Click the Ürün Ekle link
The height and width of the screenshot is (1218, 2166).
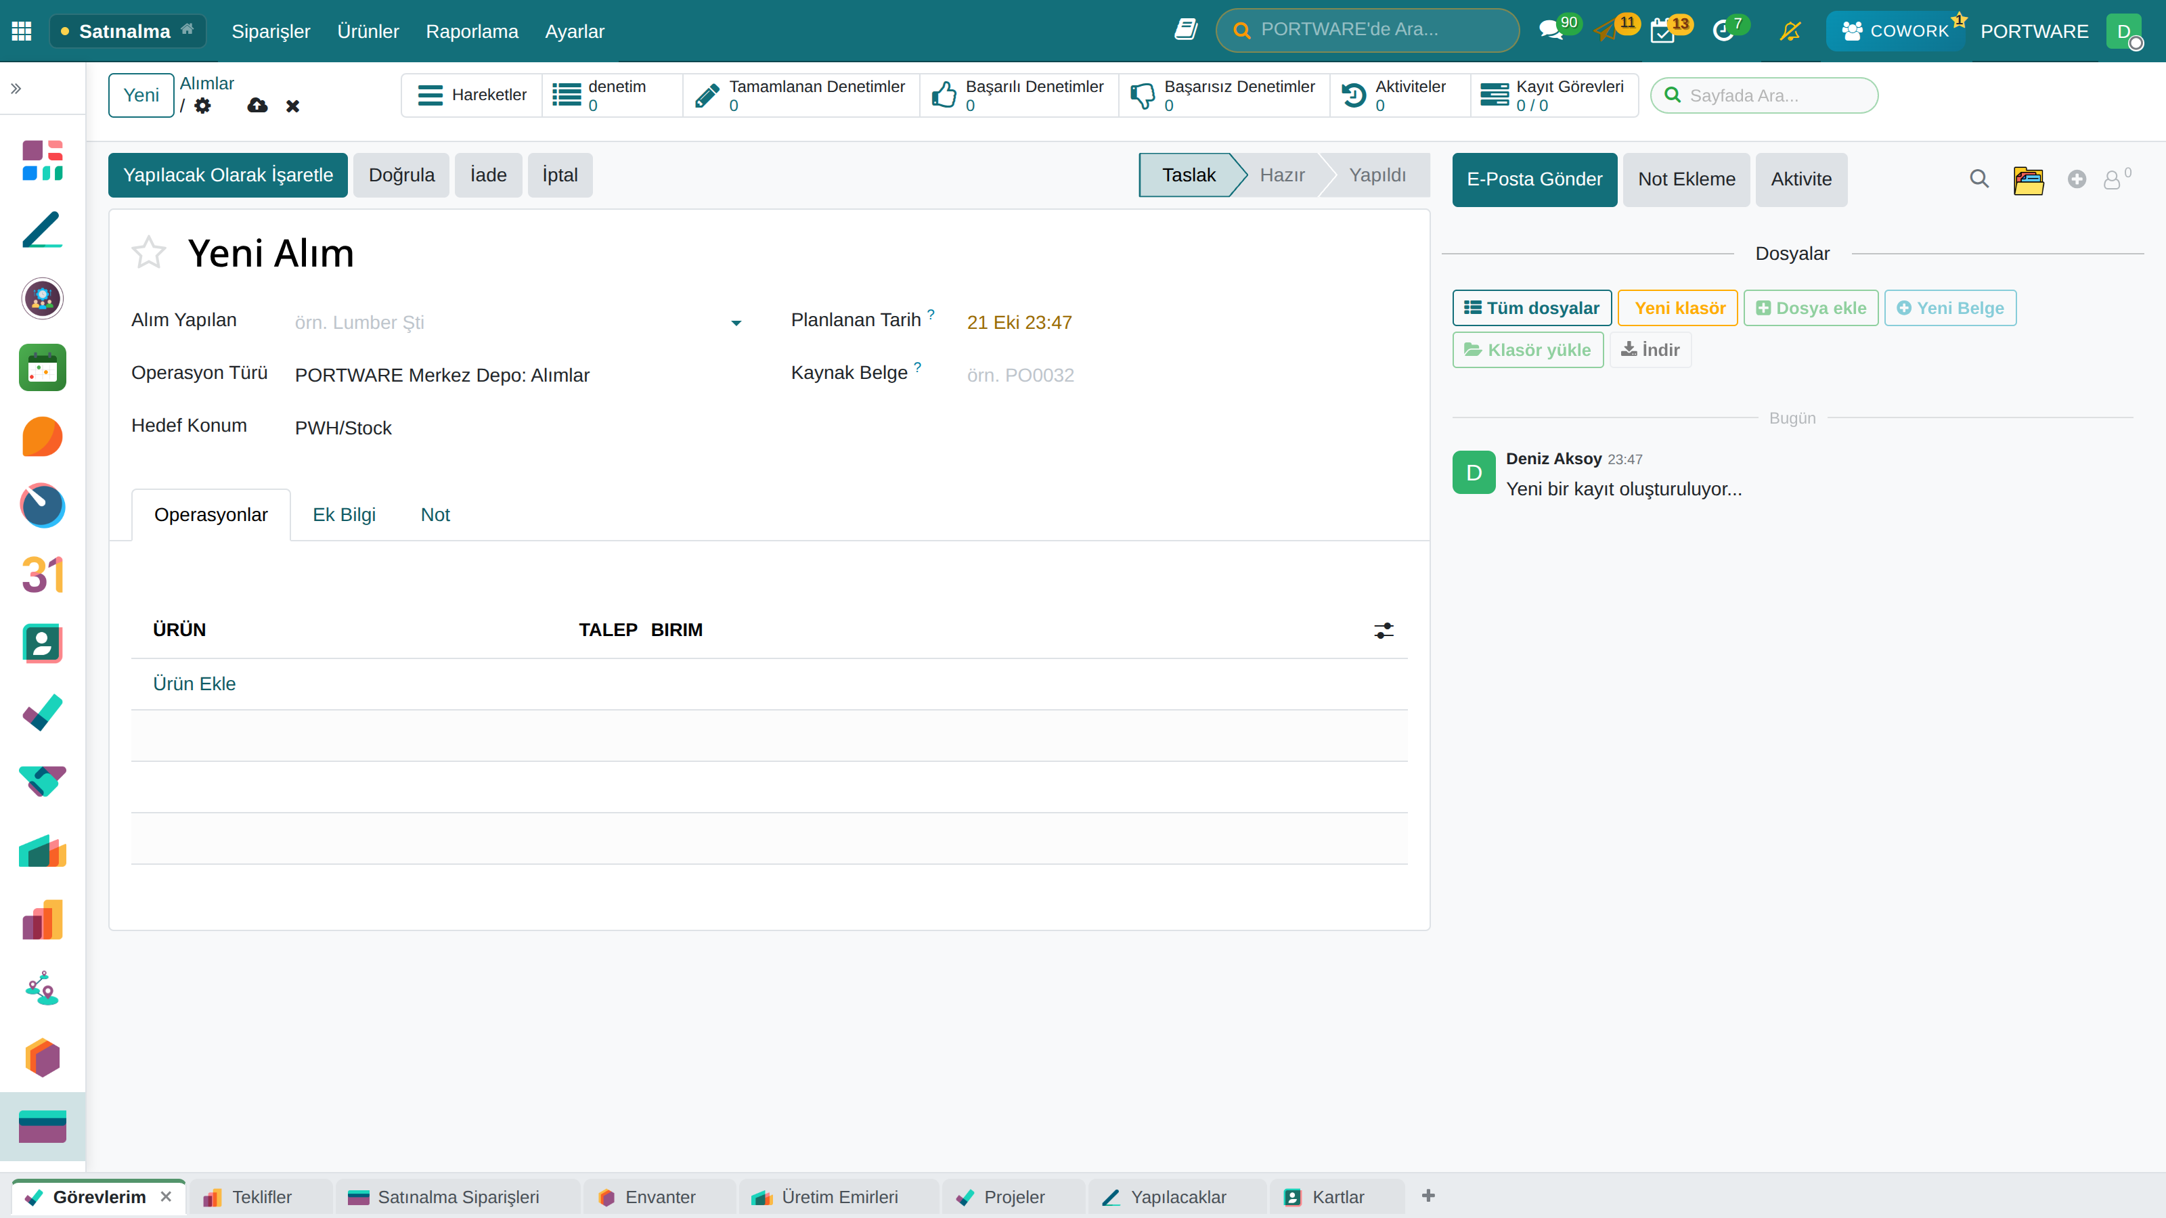coord(194,684)
